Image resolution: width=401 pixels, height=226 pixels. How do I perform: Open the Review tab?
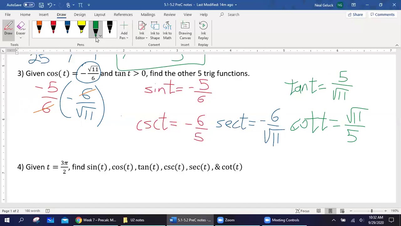point(169,14)
